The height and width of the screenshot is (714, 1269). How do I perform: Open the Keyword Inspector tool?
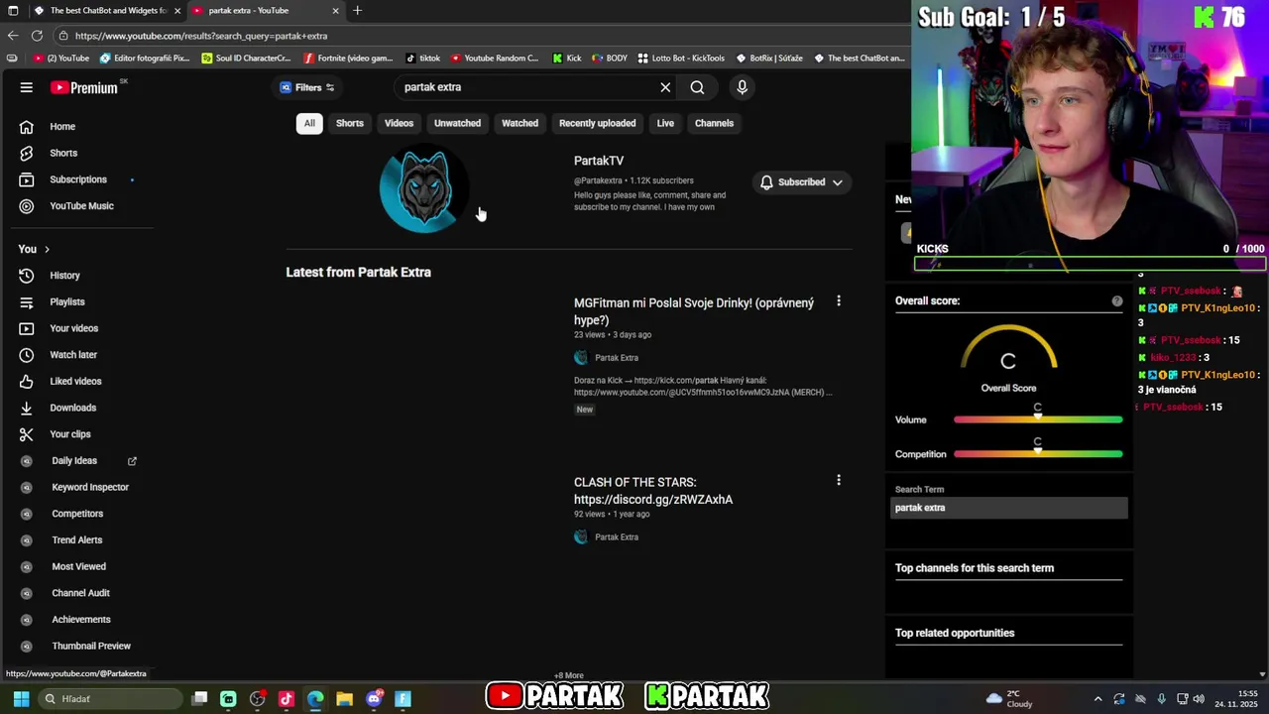pos(89,487)
